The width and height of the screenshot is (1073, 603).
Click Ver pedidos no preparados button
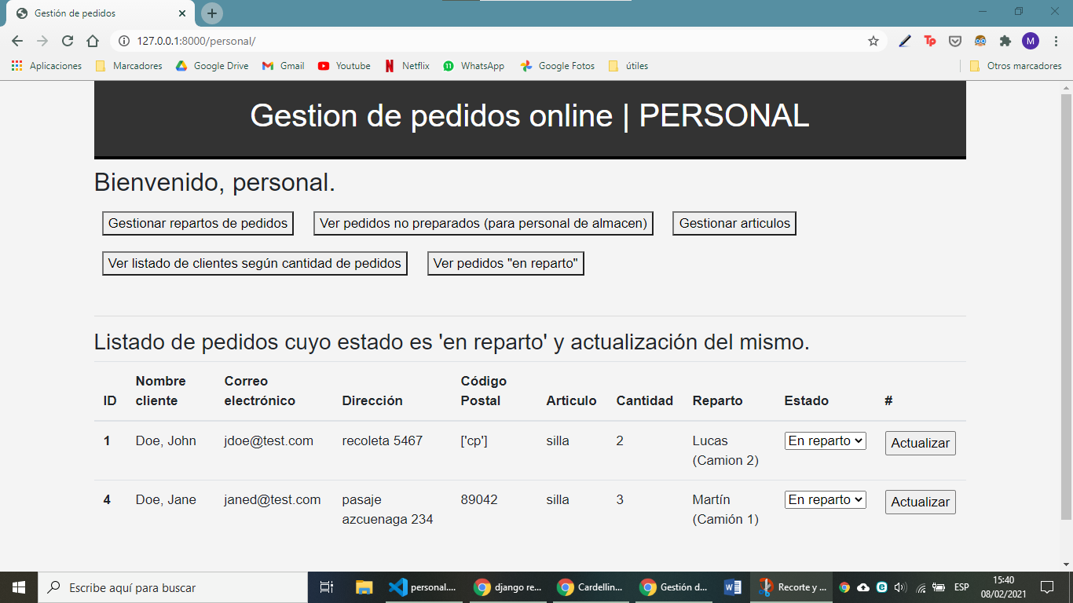[x=483, y=223]
